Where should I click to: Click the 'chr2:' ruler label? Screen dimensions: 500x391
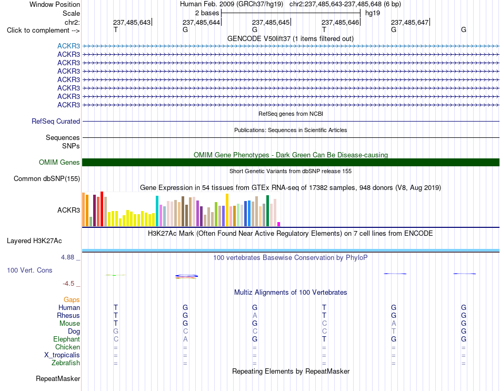(x=72, y=22)
